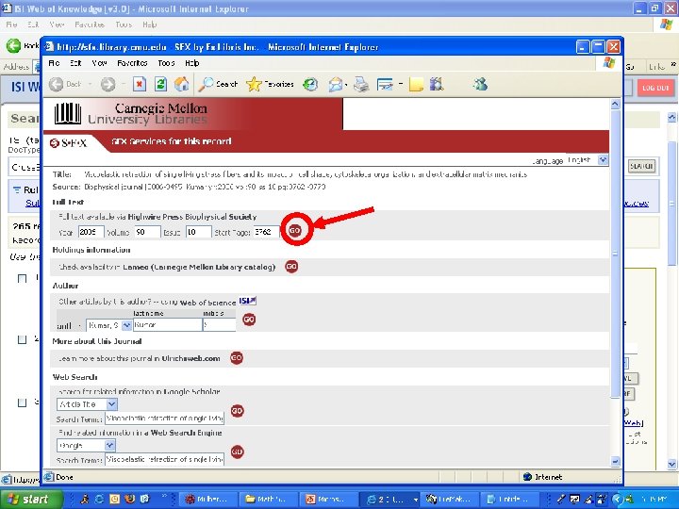The height and width of the screenshot is (509, 679).
Task: Click the Volume input field
Action: coord(147,232)
